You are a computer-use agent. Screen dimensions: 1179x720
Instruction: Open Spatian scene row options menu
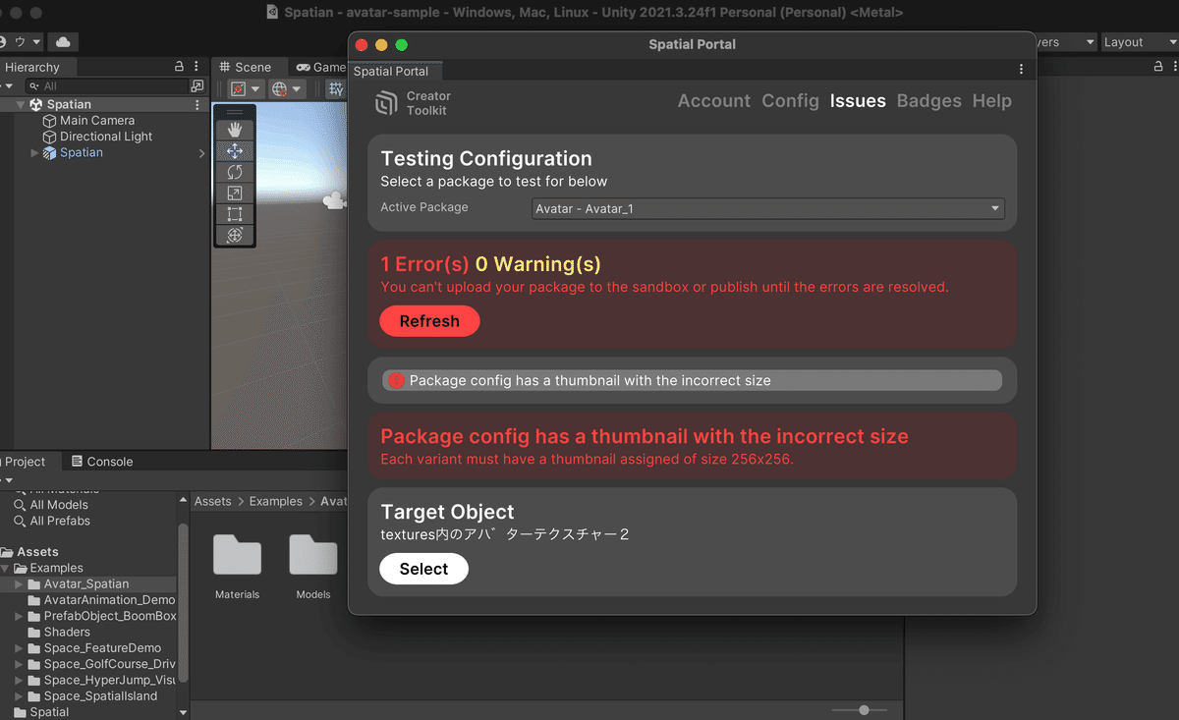pyautogui.click(x=196, y=104)
